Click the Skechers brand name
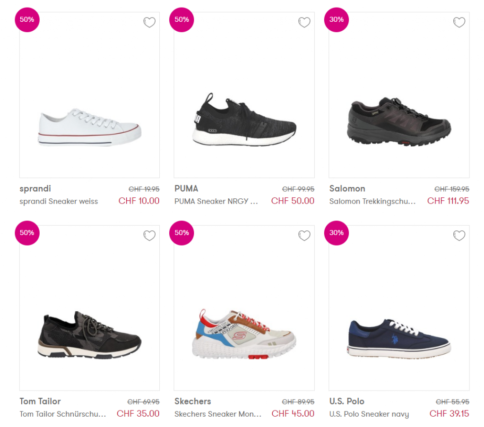This screenshot has height=427, width=484. [192, 401]
